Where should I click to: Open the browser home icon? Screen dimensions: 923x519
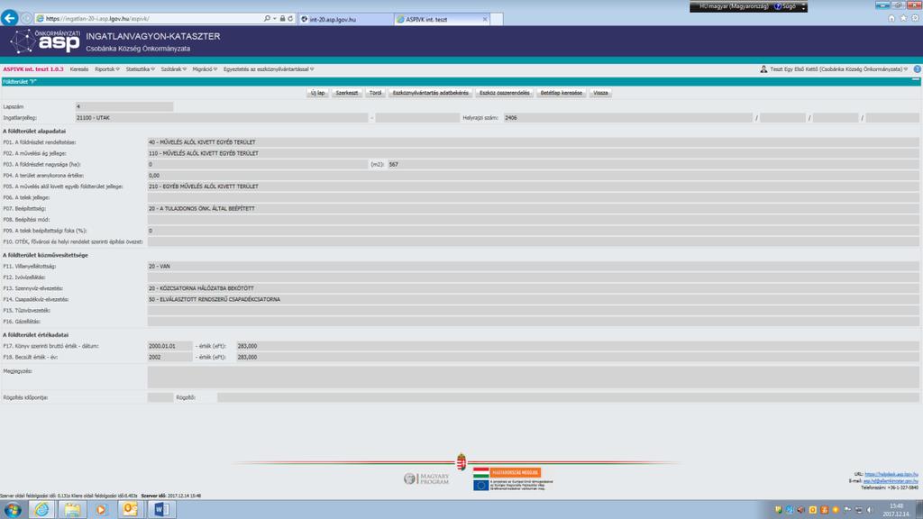tap(891, 18)
